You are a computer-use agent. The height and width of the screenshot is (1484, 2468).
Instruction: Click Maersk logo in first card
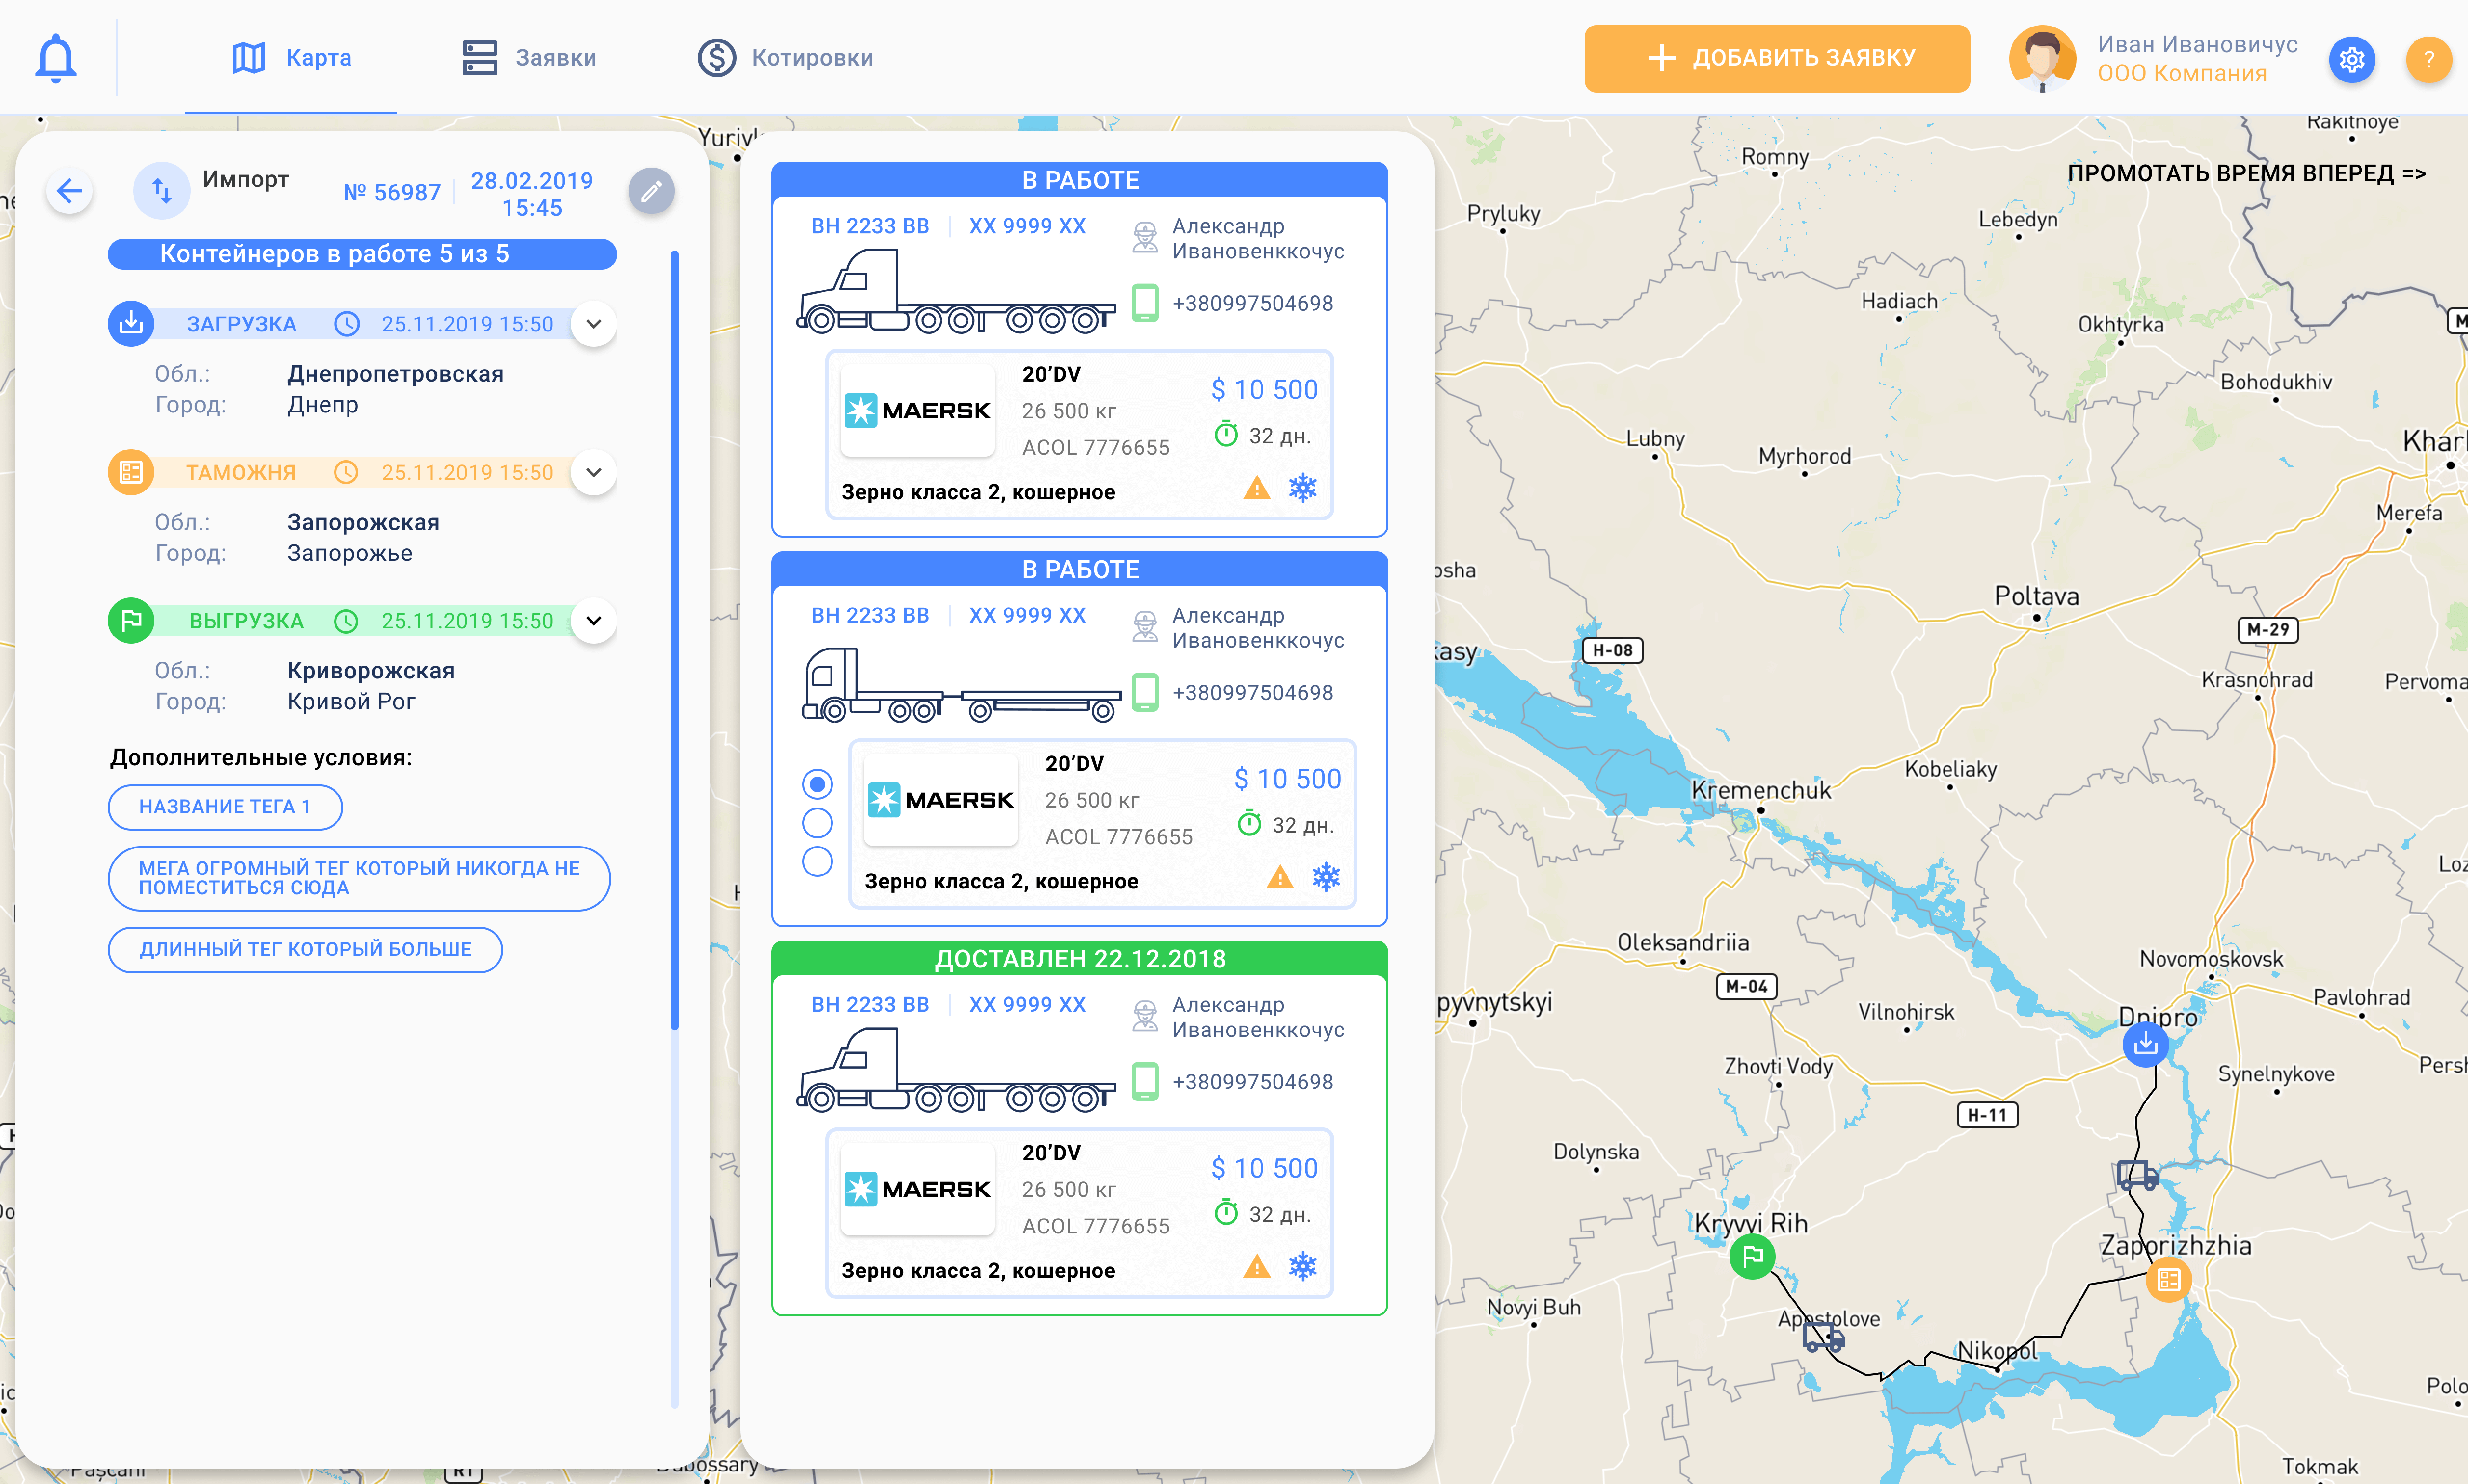tap(917, 411)
